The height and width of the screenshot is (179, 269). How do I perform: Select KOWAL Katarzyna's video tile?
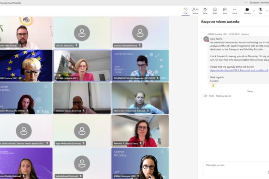tap(140, 163)
